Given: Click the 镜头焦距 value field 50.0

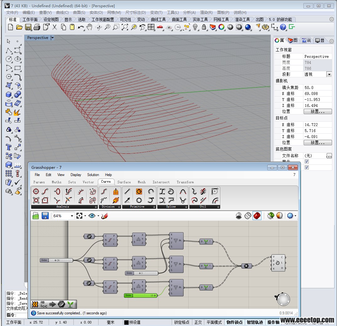Looking at the screenshot, I should coord(318,88).
